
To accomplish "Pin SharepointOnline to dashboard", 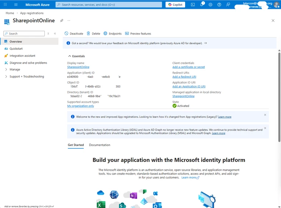I will 62,21.
